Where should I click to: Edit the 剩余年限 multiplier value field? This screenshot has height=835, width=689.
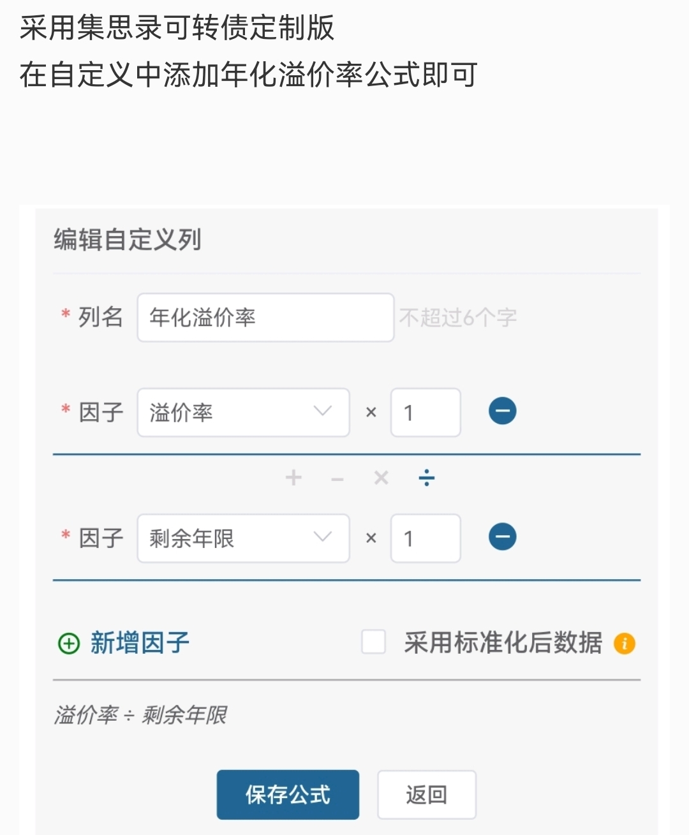(426, 538)
